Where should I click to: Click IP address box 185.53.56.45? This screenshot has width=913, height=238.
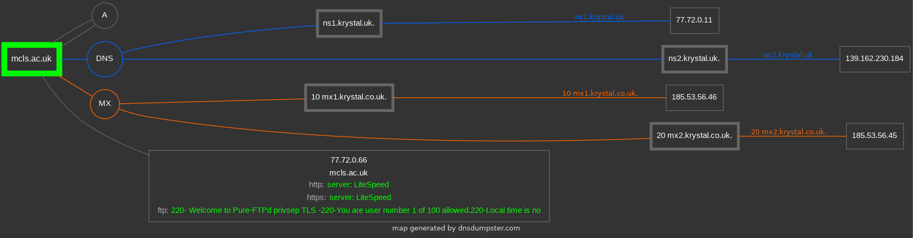point(874,136)
